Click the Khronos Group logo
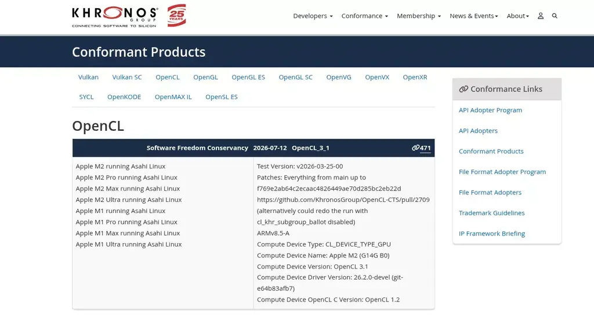594x316 pixels. pos(115,17)
